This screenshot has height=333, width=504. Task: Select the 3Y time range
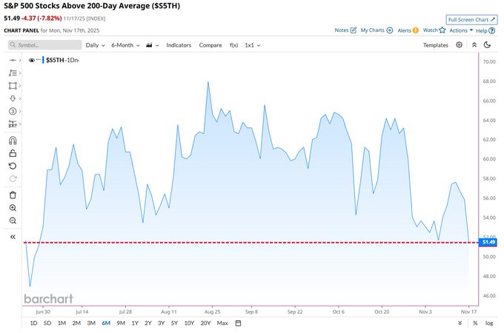pyautogui.click(x=161, y=323)
